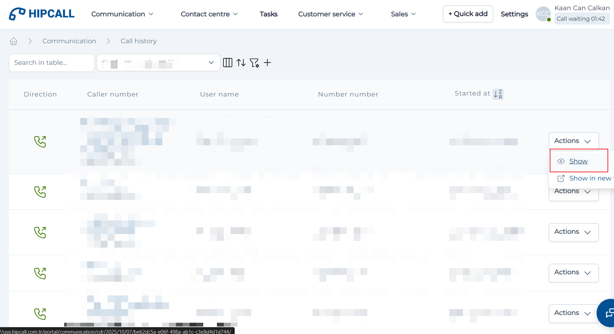Click the plus icon next to filters
Screen dimensions: 614x334
(267, 62)
